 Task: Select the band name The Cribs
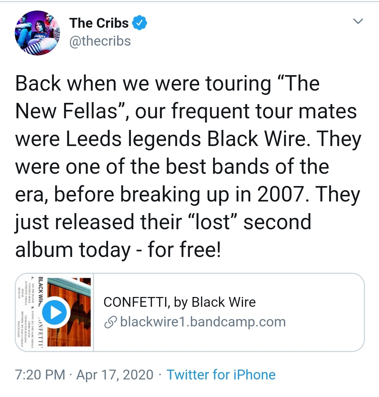click(99, 22)
